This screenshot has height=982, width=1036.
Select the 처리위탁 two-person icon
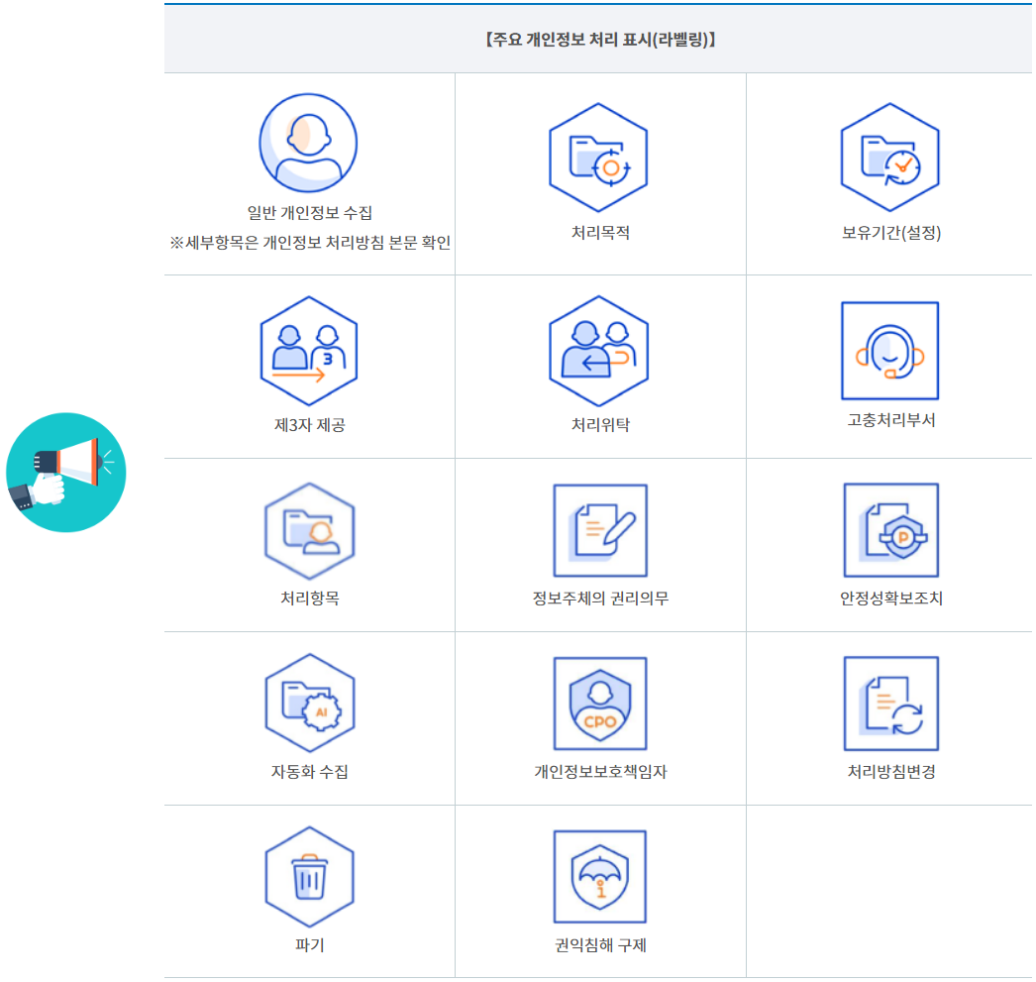click(x=598, y=351)
